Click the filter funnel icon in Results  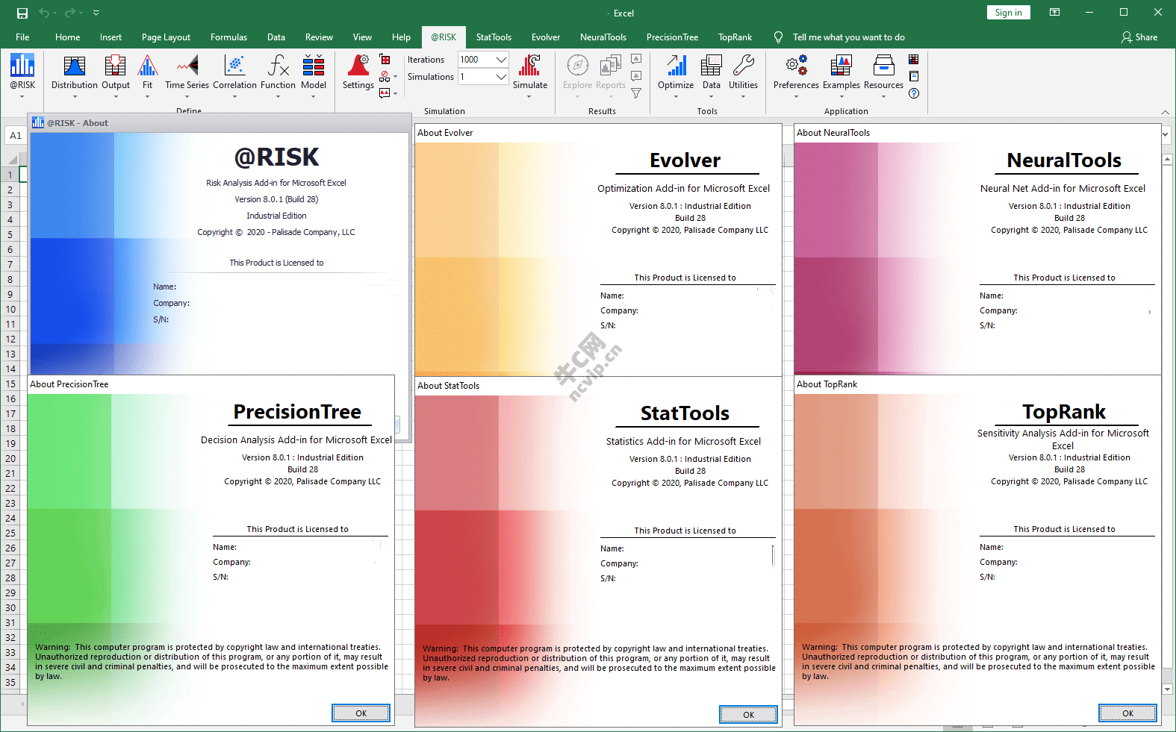click(636, 93)
